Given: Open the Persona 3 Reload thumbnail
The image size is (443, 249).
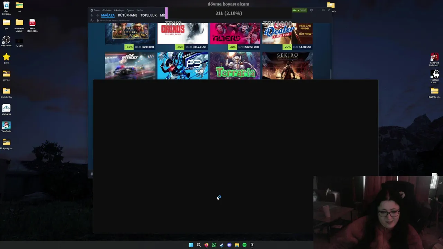Looking at the screenshot, I should click(x=182, y=66).
